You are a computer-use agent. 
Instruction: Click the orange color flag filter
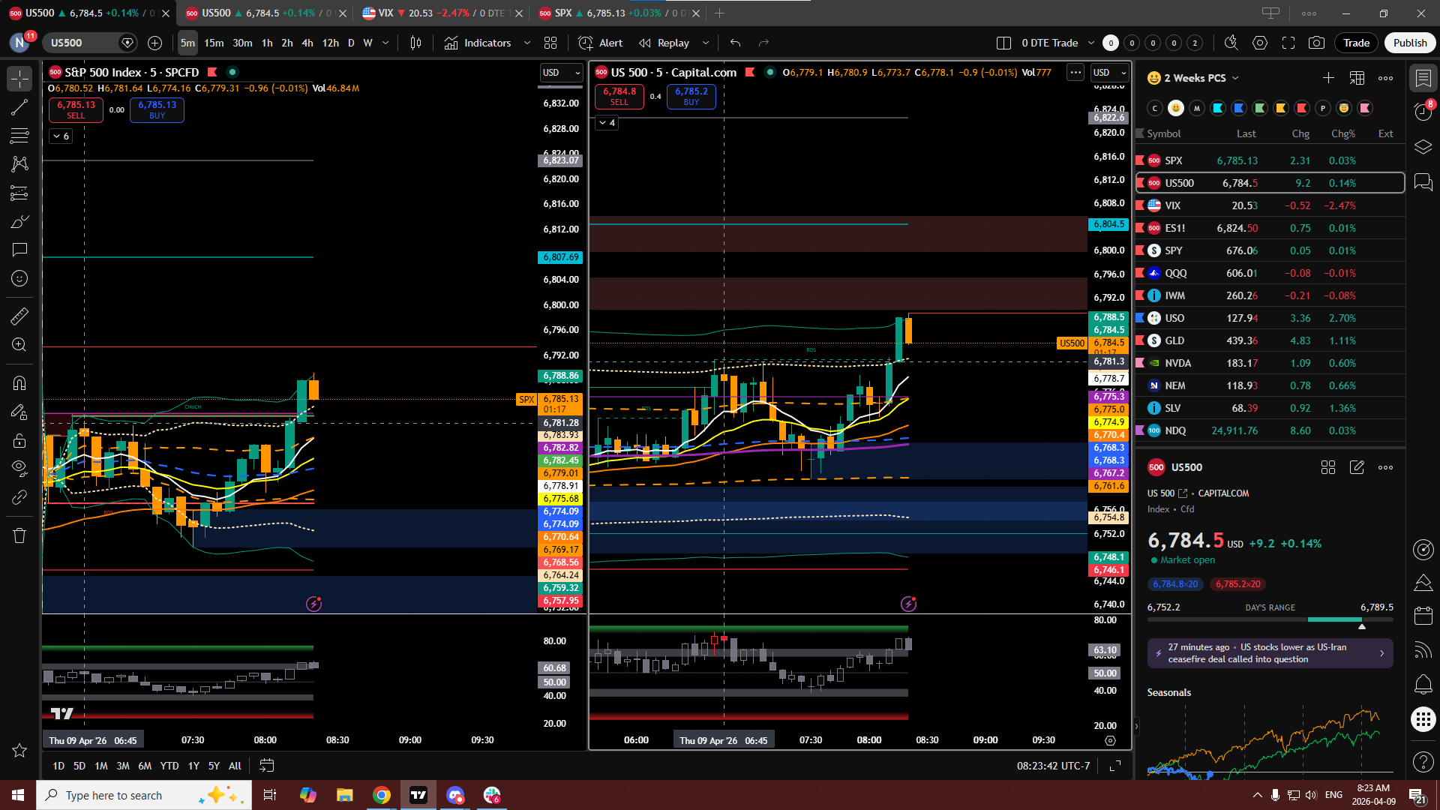tap(1281, 108)
